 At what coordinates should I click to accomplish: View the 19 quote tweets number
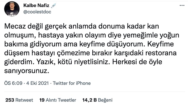(42, 100)
